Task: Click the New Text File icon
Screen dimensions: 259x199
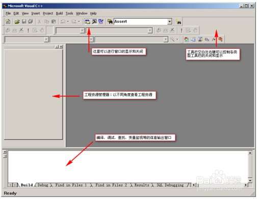Action: pyautogui.click(x=8, y=21)
